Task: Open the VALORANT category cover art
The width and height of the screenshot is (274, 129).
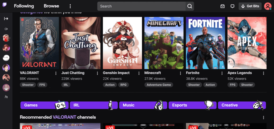Action: tap(39, 43)
